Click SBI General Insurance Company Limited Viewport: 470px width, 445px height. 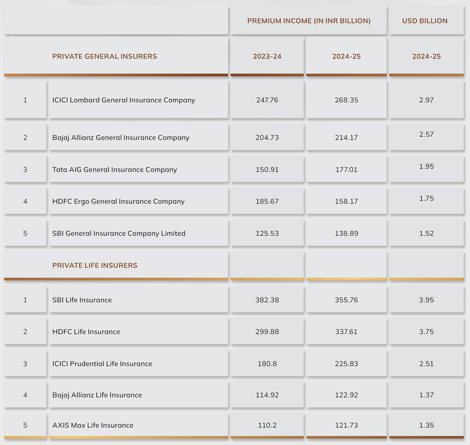119,233
